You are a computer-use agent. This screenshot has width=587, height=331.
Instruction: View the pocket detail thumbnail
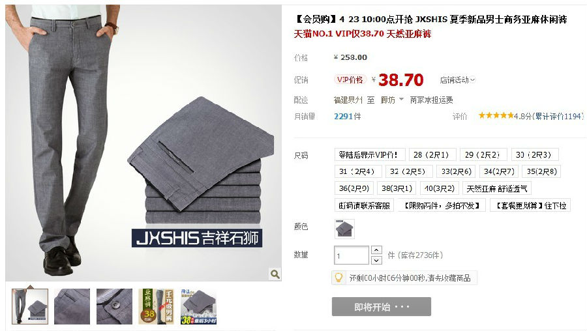point(72,306)
